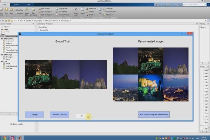
Task: Open the Clear Commands dropdown
Action: 71,15
